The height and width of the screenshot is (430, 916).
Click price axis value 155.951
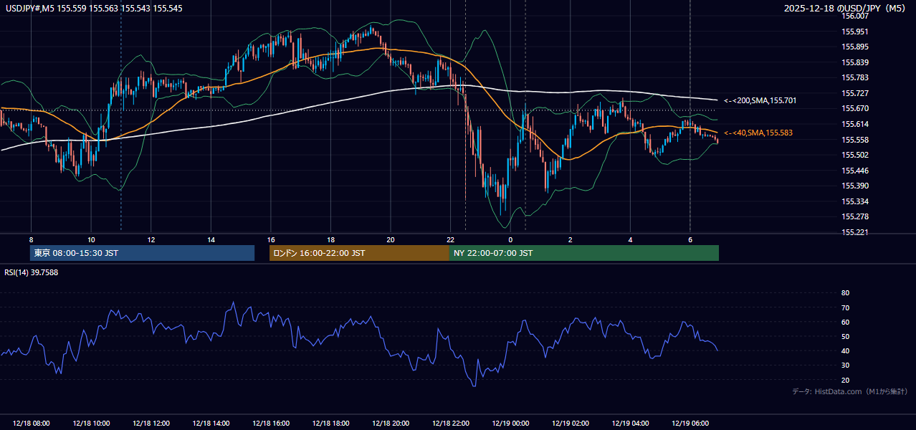[x=854, y=32]
